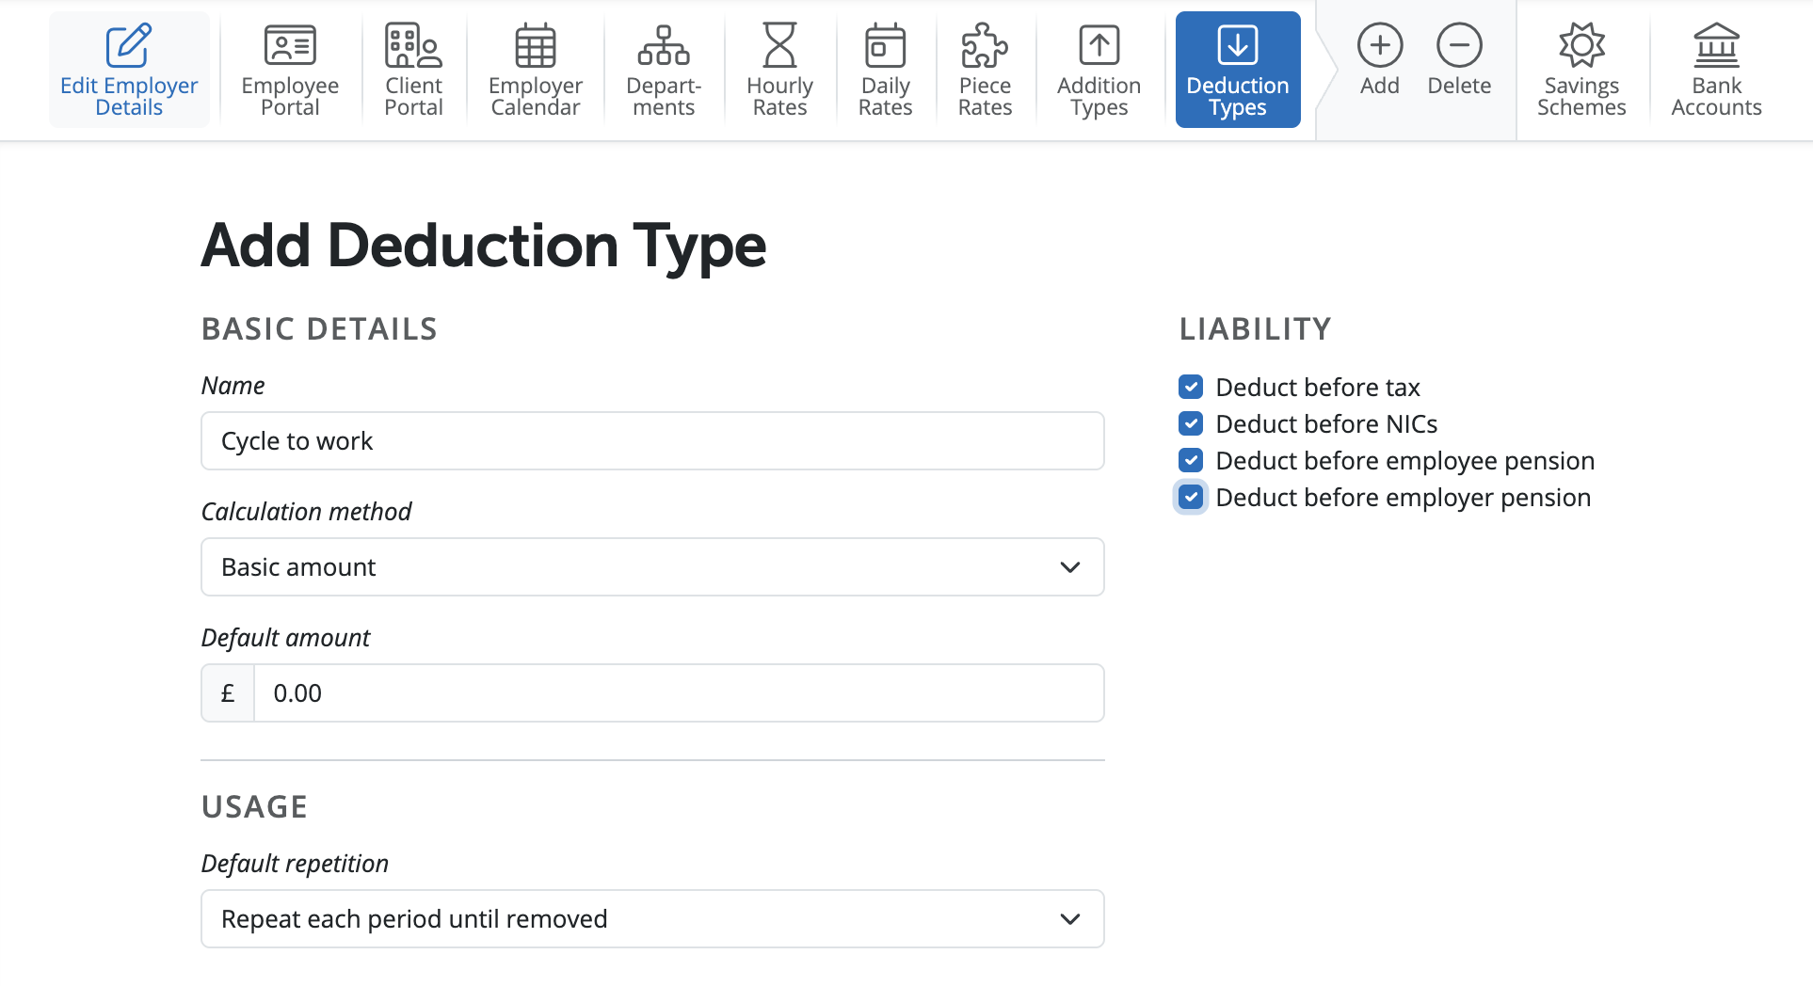Click the Usage section heading
1813x986 pixels.
click(254, 806)
